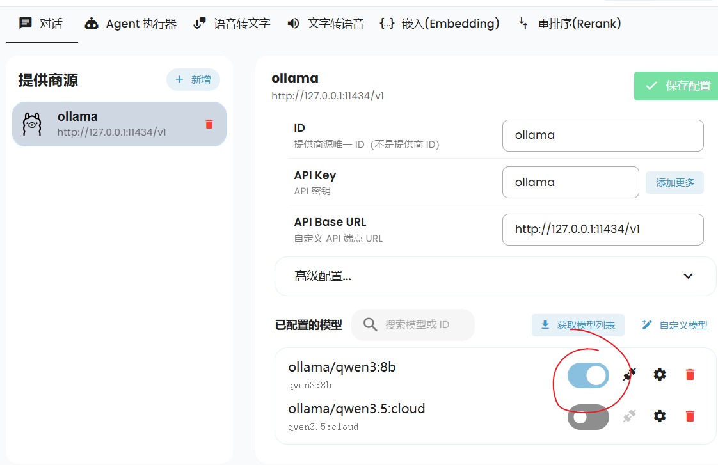Click the URL under the ollama config title
718x465 pixels.
328,96
